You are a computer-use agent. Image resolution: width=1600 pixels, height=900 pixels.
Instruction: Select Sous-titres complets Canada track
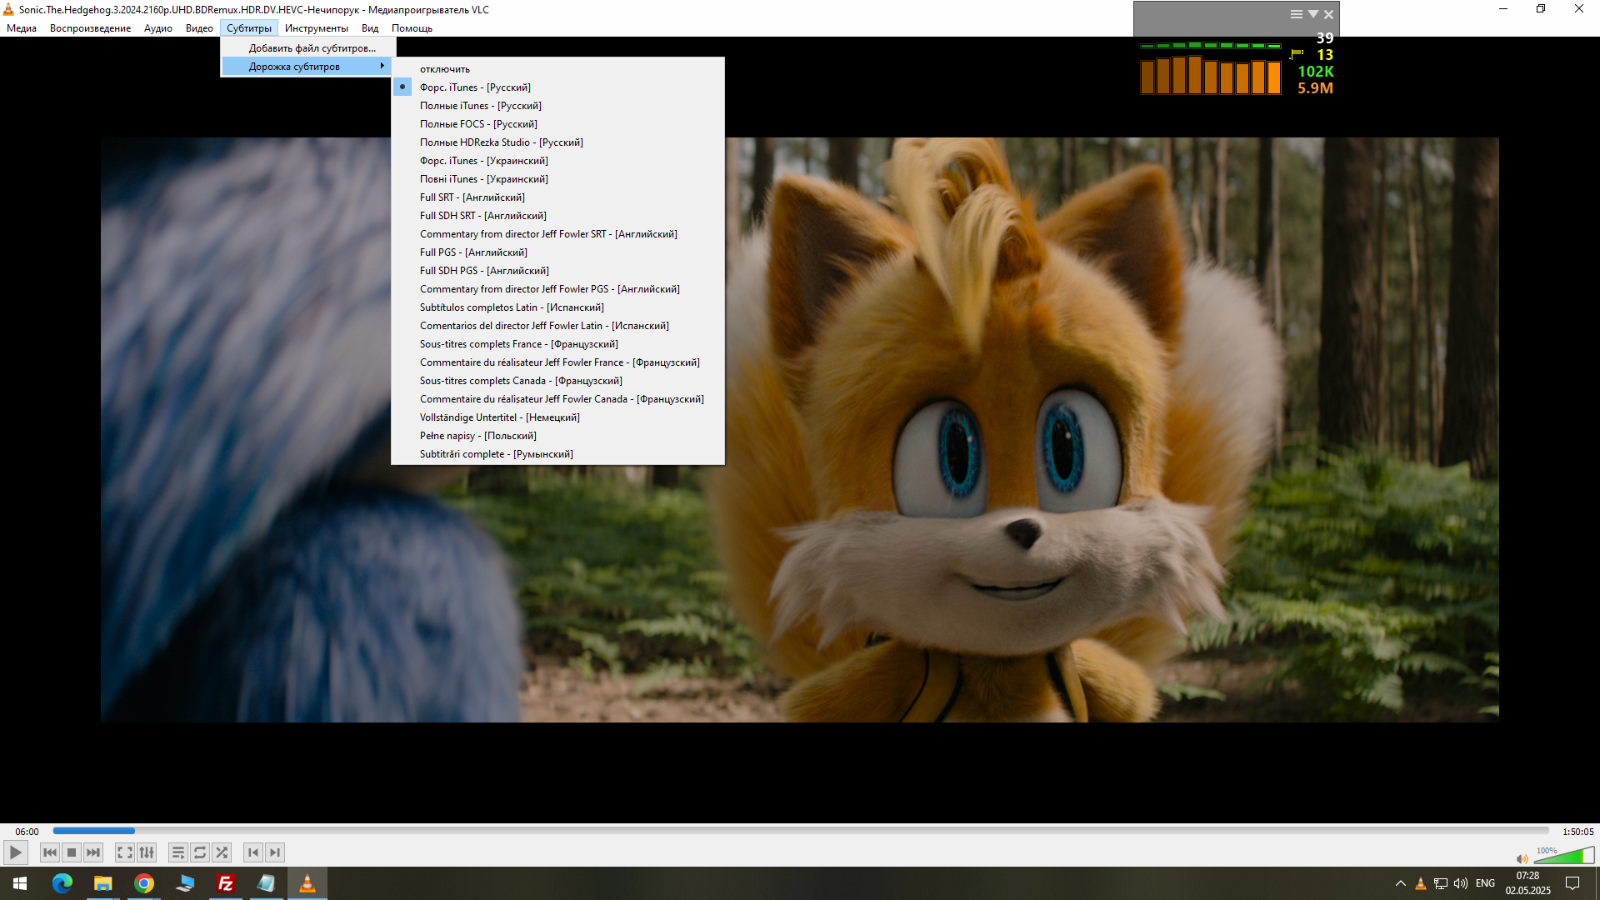coord(557,381)
